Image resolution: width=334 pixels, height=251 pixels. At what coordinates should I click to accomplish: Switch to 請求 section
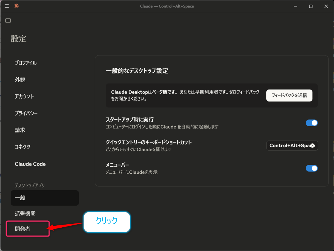pos(20,130)
